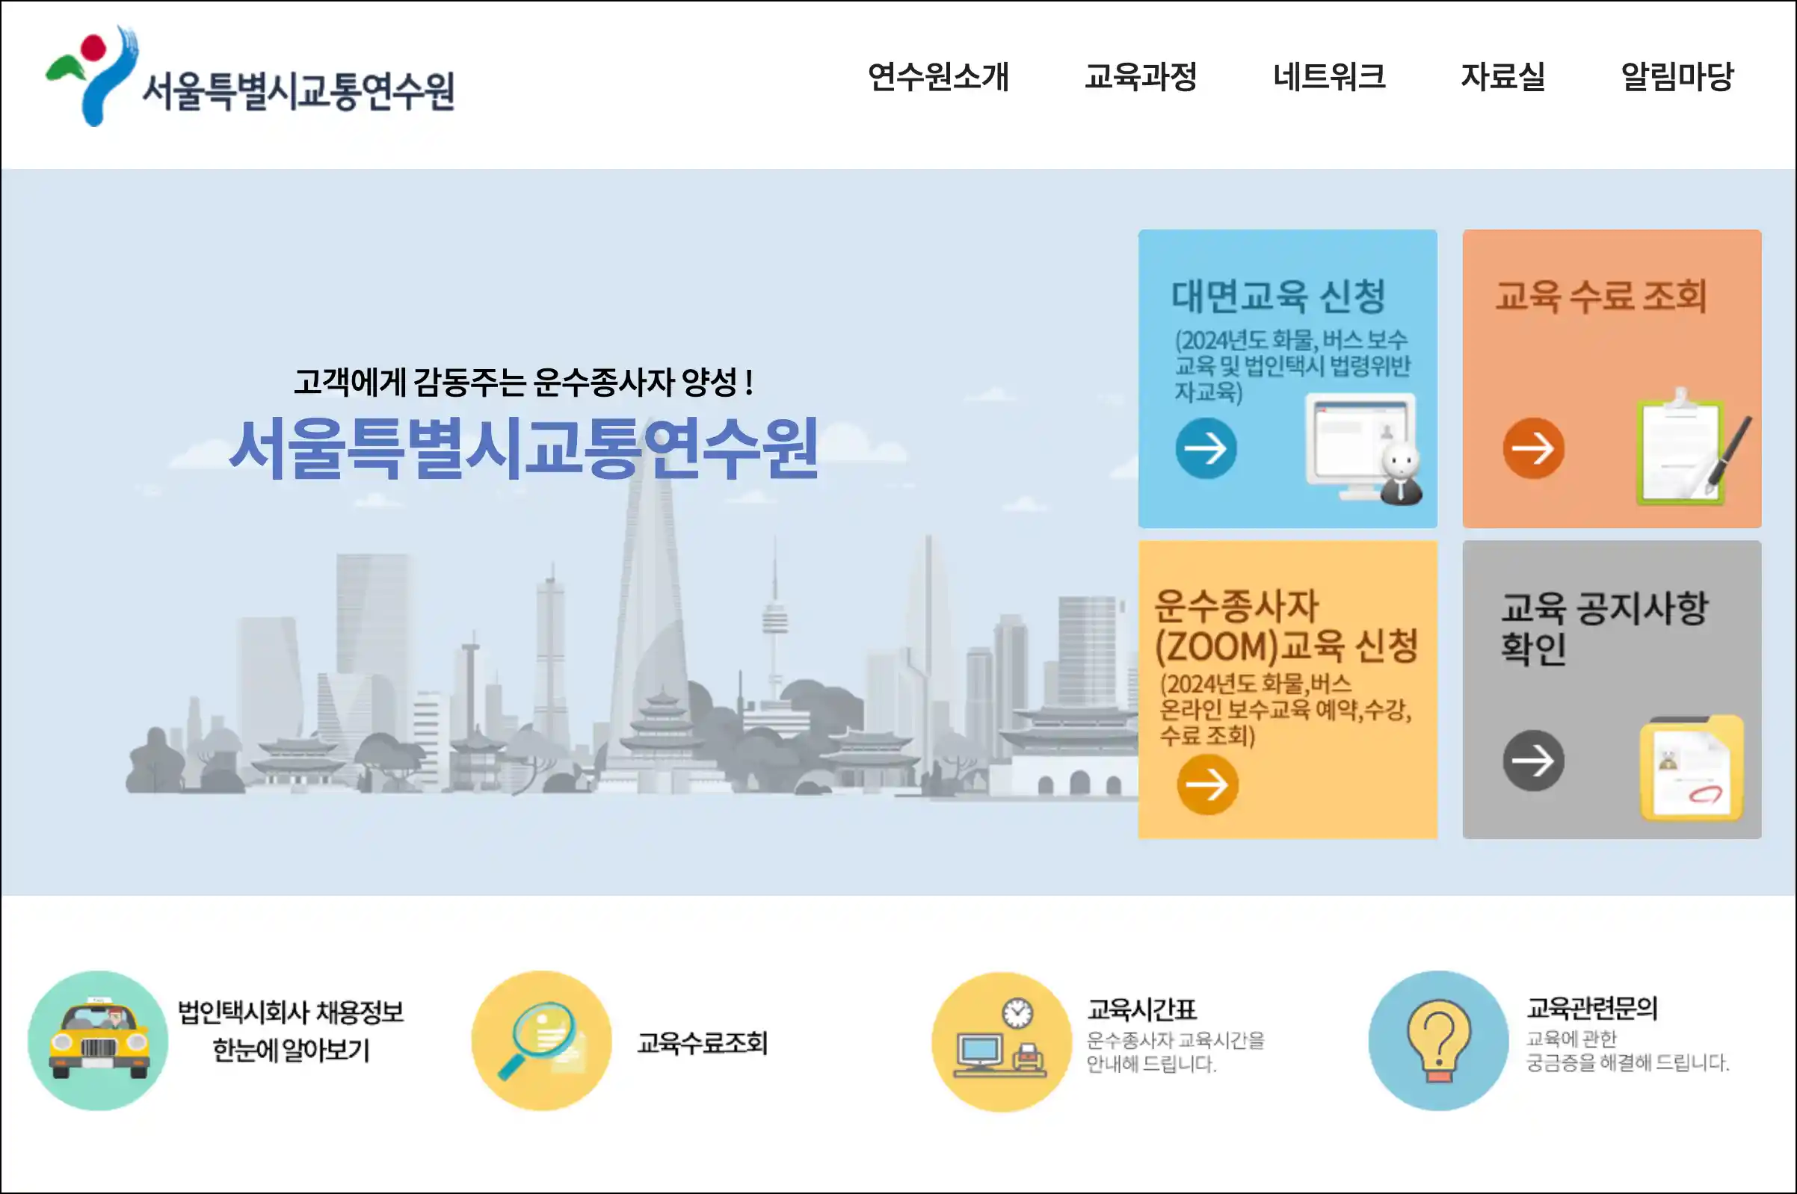Viewport: 1797px width, 1194px height.
Task: Click the question mark lightbulb icon
Action: coord(1438,1040)
